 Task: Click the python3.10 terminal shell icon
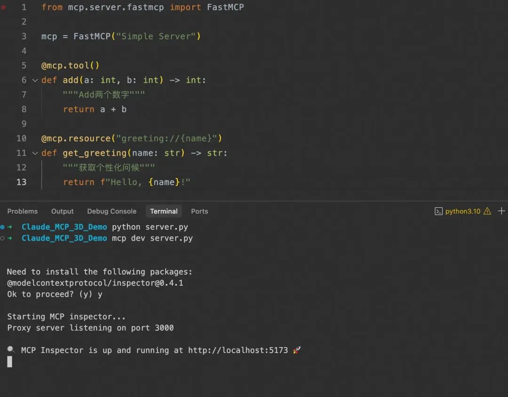438,211
